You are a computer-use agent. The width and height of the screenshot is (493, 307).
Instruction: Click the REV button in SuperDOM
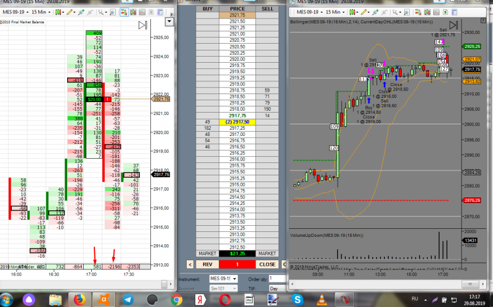207,265
